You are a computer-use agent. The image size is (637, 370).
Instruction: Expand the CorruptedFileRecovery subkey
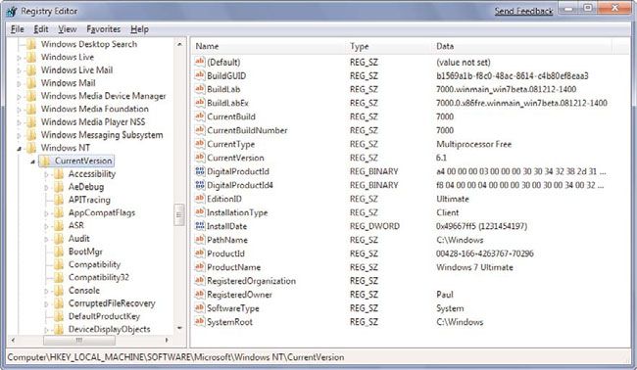coord(46,303)
